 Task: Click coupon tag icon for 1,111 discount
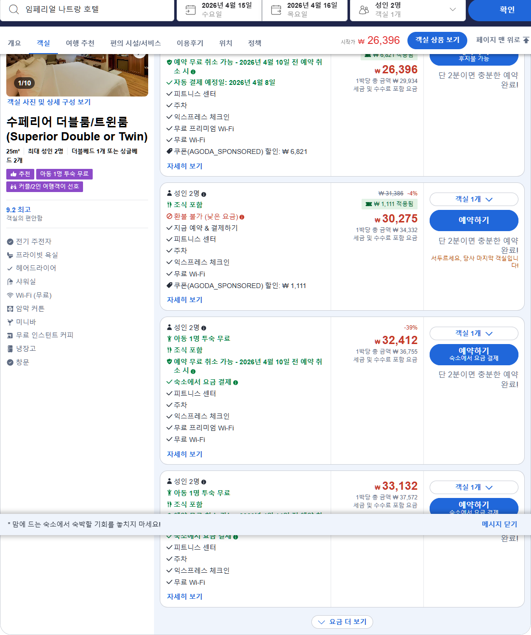169,286
